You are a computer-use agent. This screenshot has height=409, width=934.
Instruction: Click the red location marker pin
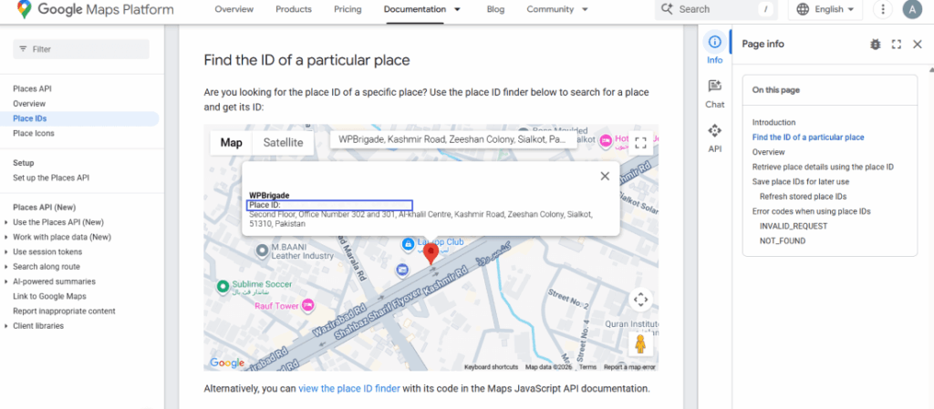431,254
